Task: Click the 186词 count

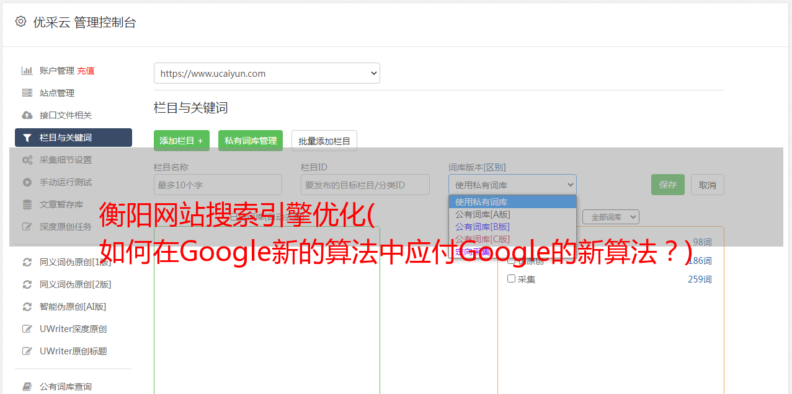Action: pos(700,261)
